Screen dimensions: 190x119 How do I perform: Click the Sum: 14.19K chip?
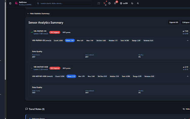coord(125,41)
